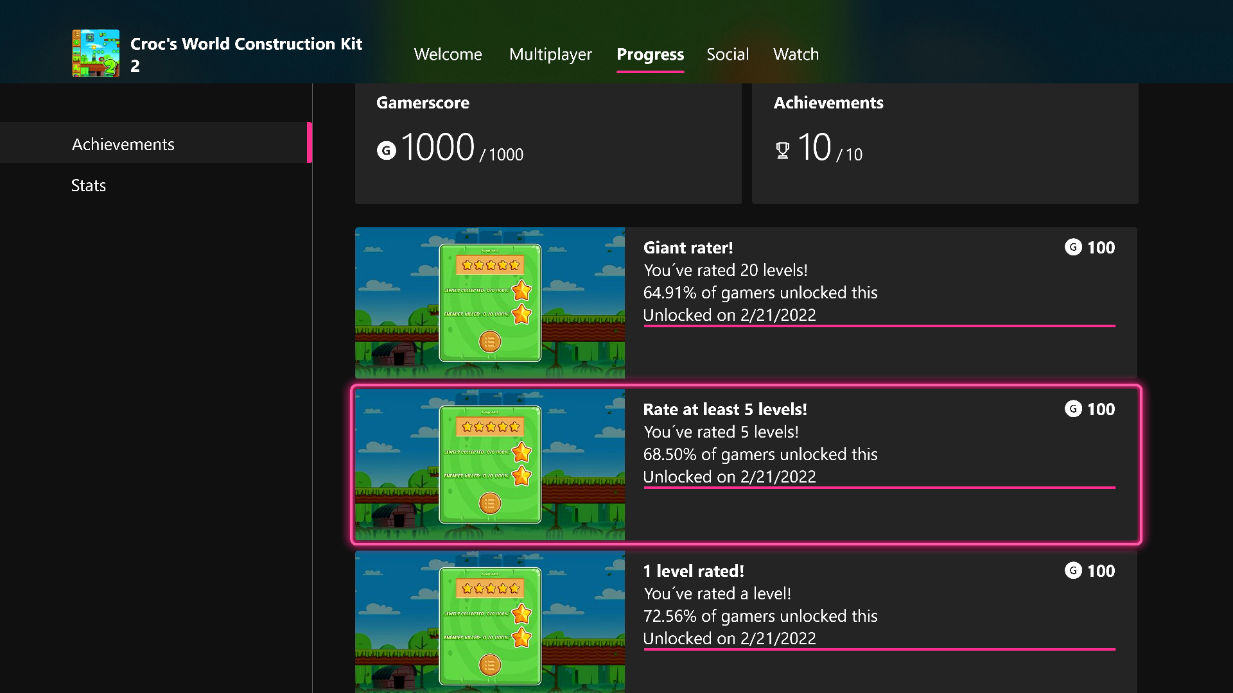Open the Rate at least 5 levels! thumbnail

490,465
